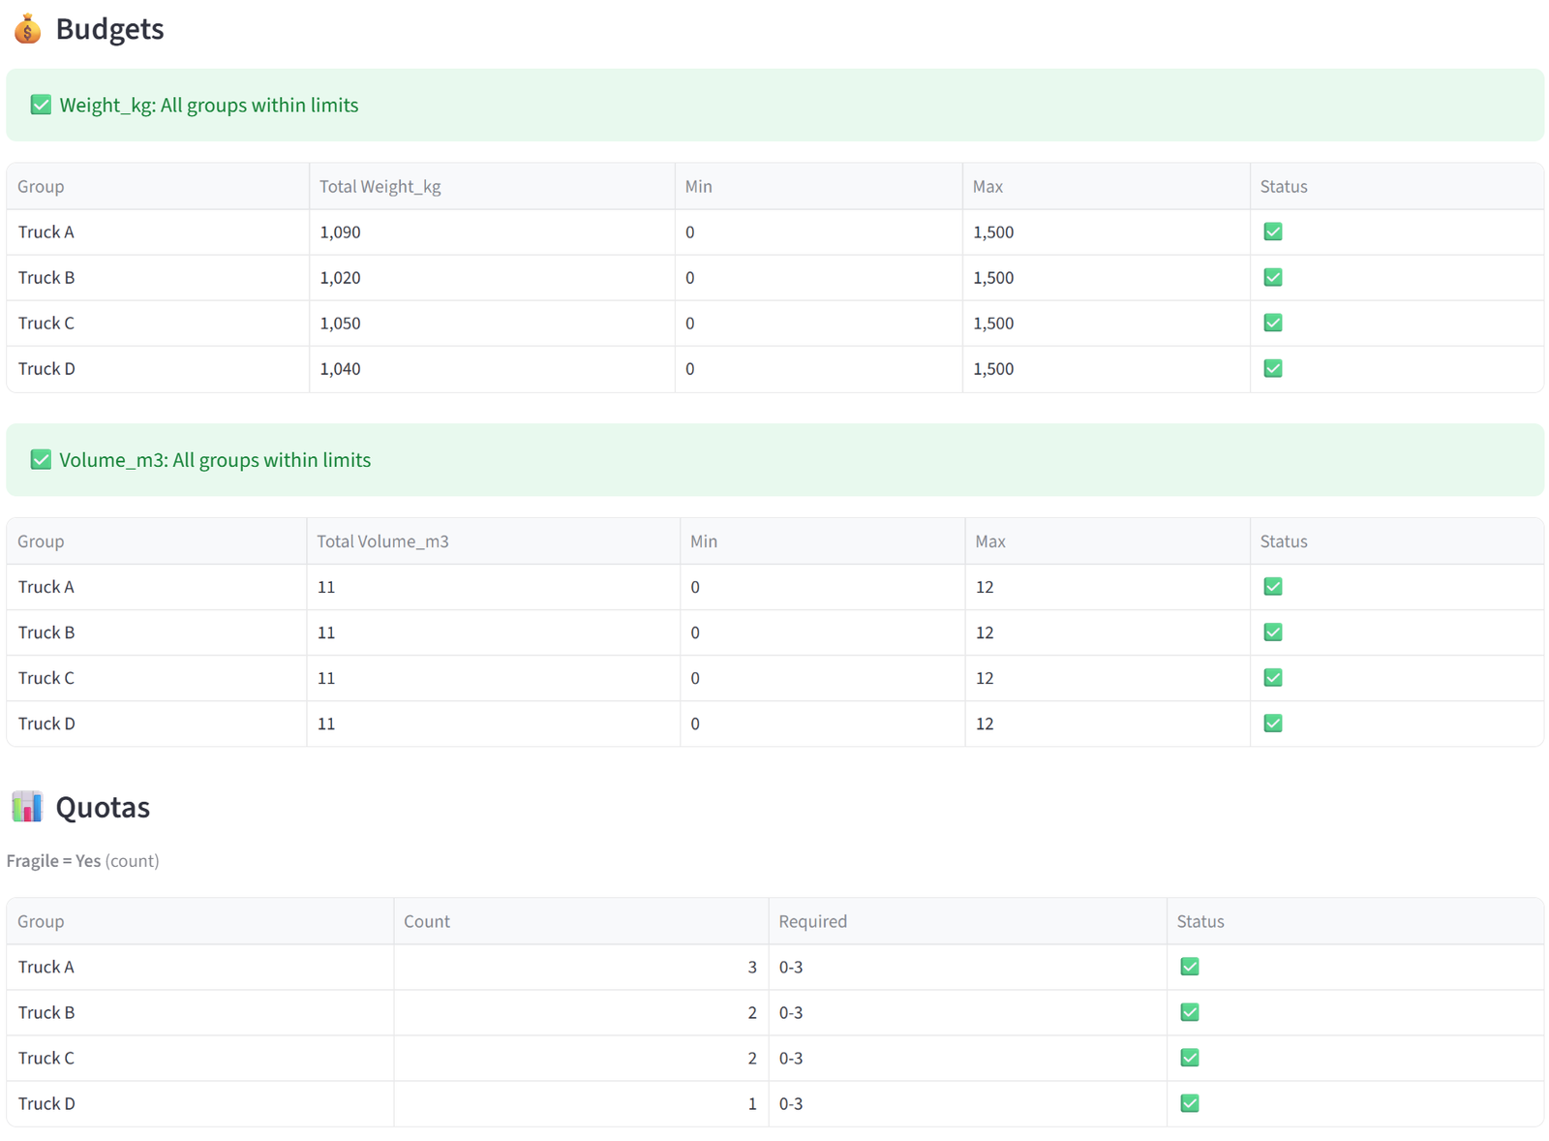Click Truck C fragile quota status checkmark

pyautogui.click(x=1190, y=1057)
